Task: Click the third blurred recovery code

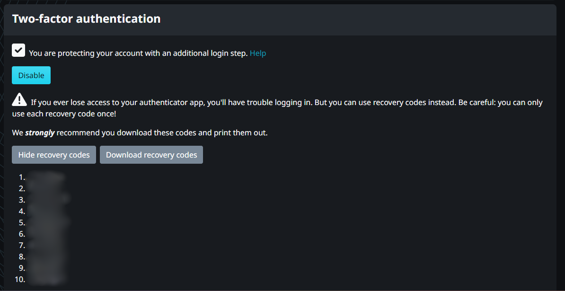Action: point(47,200)
